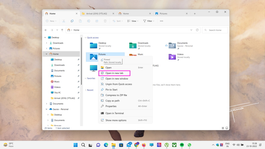The height and width of the screenshot is (149, 265).
Task: Click Show more options in context menu
Action: tap(116, 120)
